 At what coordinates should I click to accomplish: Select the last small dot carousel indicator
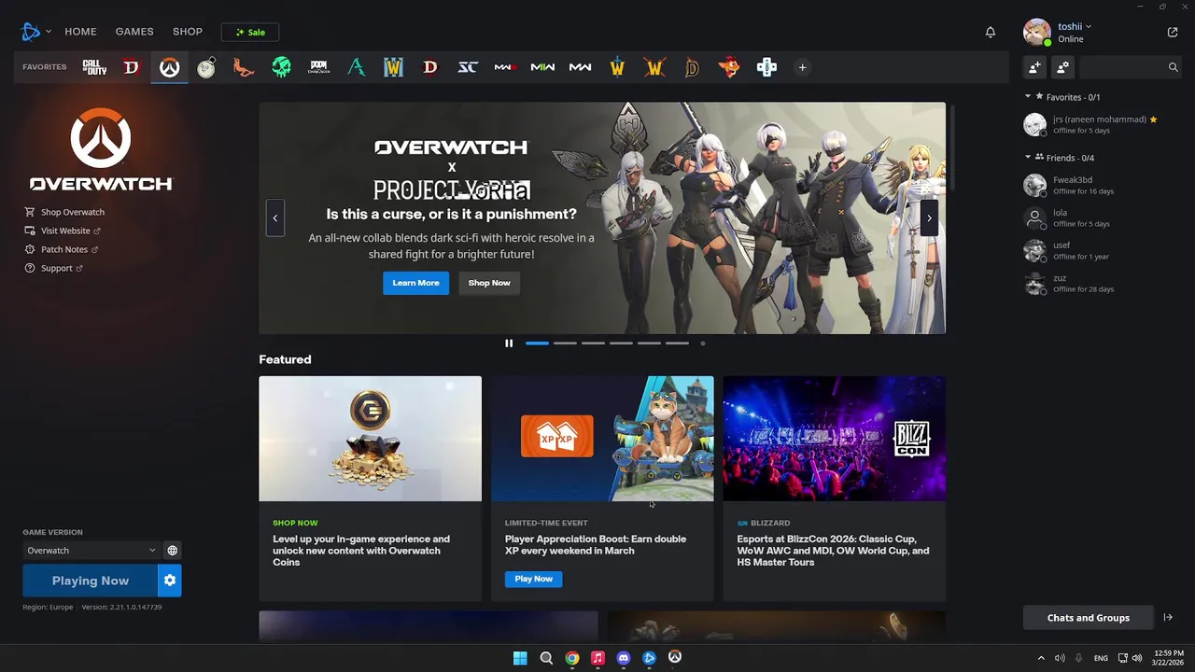[703, 343]
